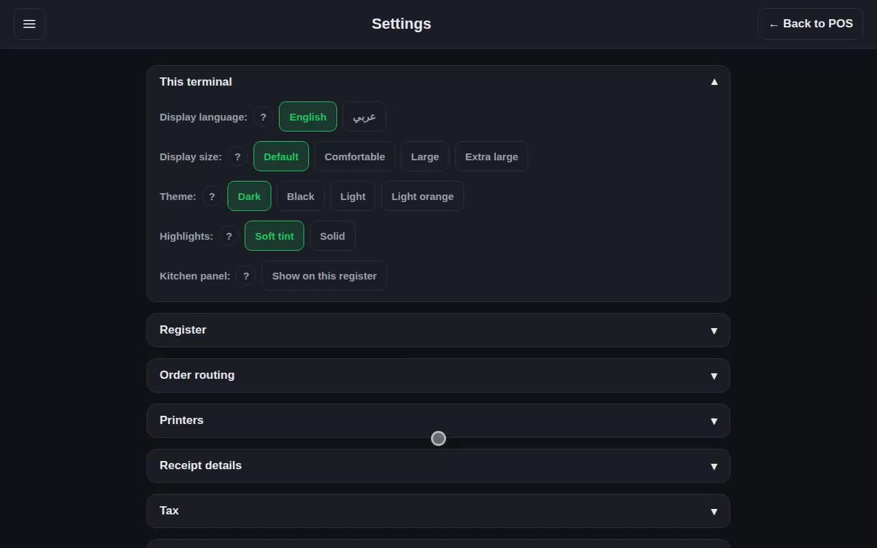Select the Dark theme
This screenshot has width=877, height=548.
[x=249, y=196]
